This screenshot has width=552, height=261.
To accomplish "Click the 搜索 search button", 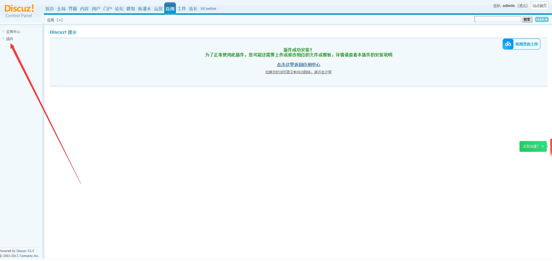I will [x=527, y=19].
